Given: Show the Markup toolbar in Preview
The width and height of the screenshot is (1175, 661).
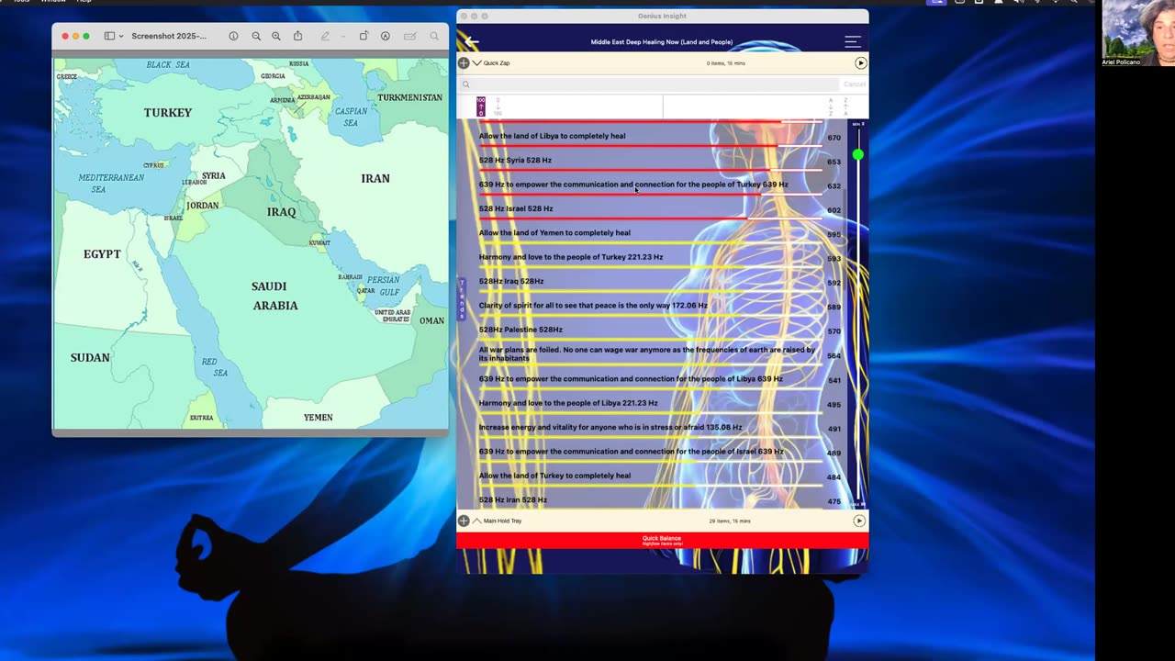Looking at the screenshot, I should [386, 36].
